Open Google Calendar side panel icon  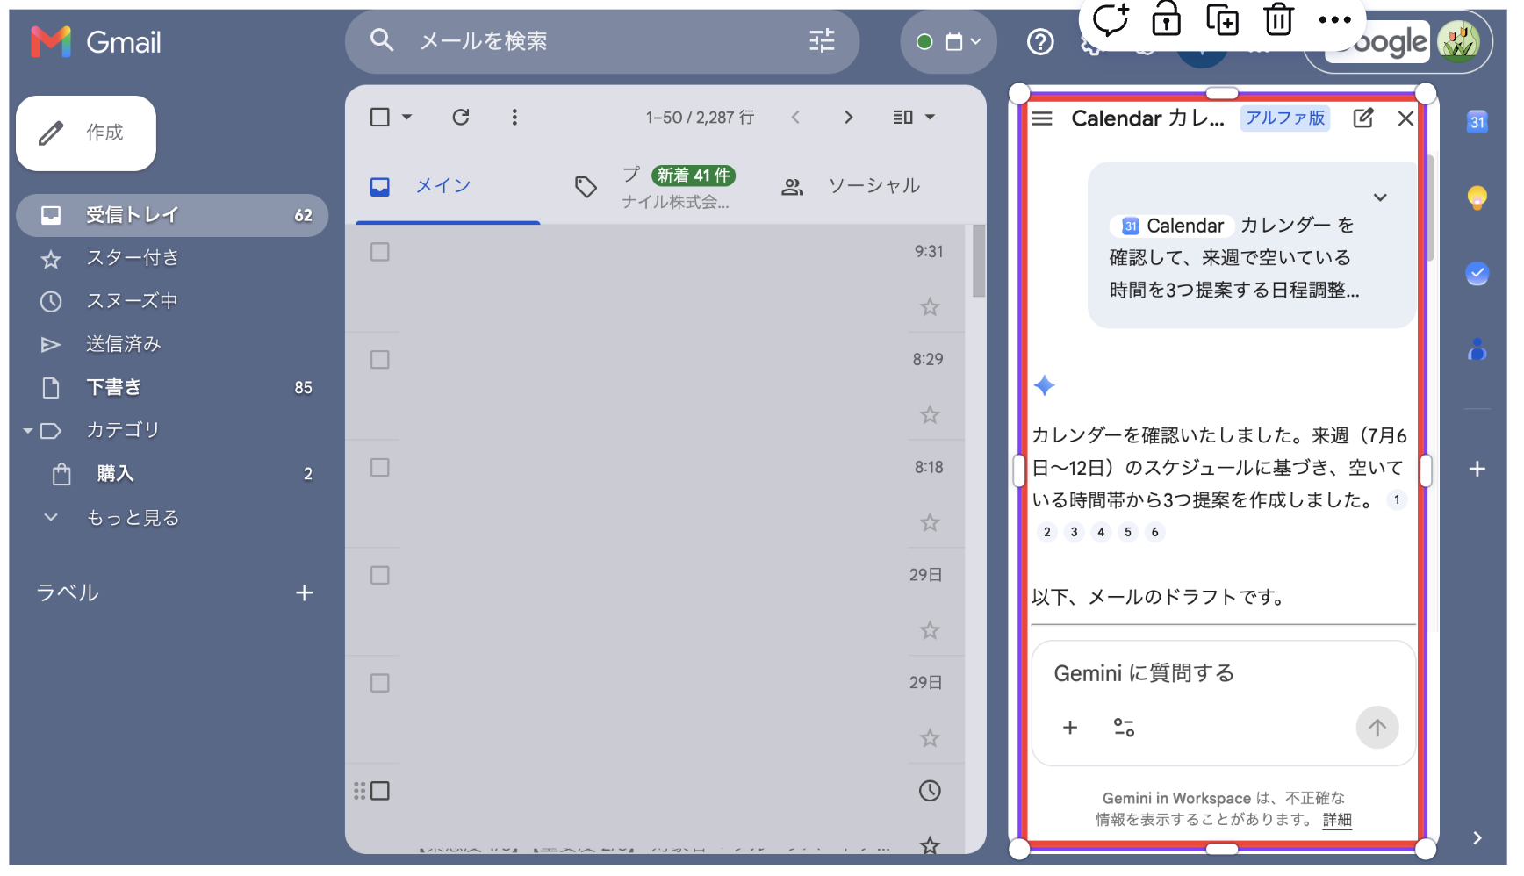[1477, 122]
